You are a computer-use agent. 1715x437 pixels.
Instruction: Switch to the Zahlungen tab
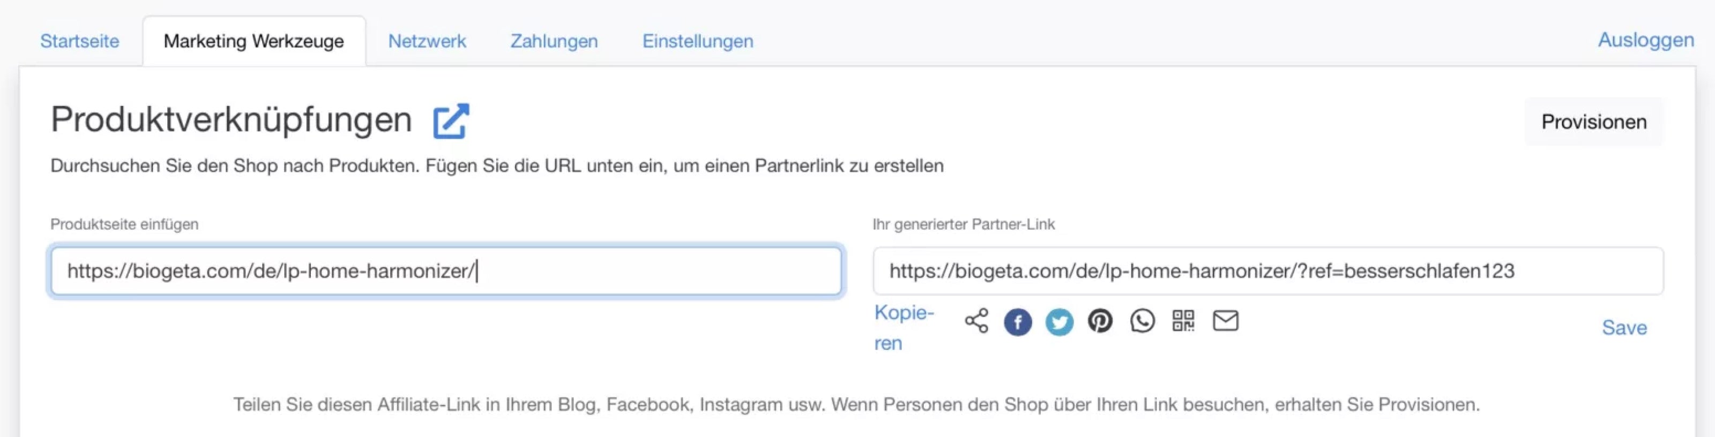[x=554, y=41]
